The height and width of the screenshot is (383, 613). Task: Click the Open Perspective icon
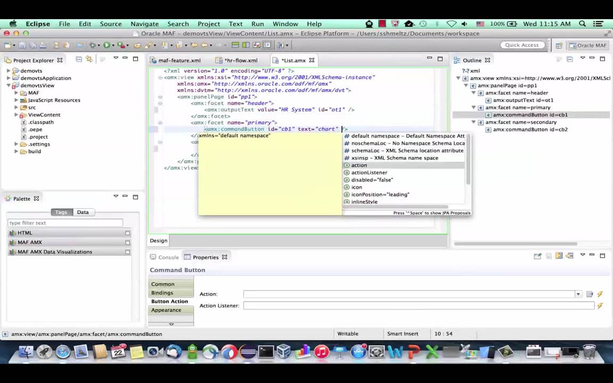pyautogui.click(x=559, y=45)
